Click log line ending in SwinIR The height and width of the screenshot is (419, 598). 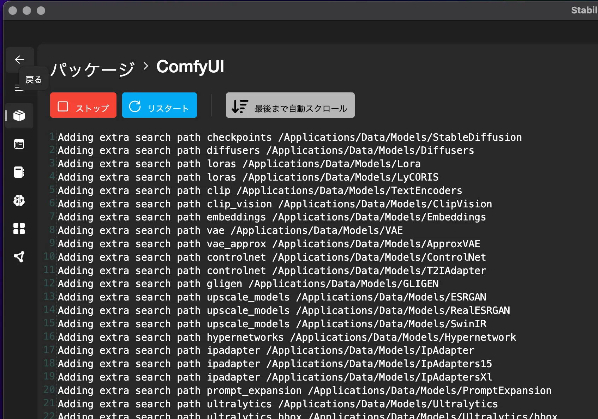(272, 324)
